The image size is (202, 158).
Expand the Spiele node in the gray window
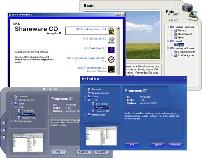[12, 104]
